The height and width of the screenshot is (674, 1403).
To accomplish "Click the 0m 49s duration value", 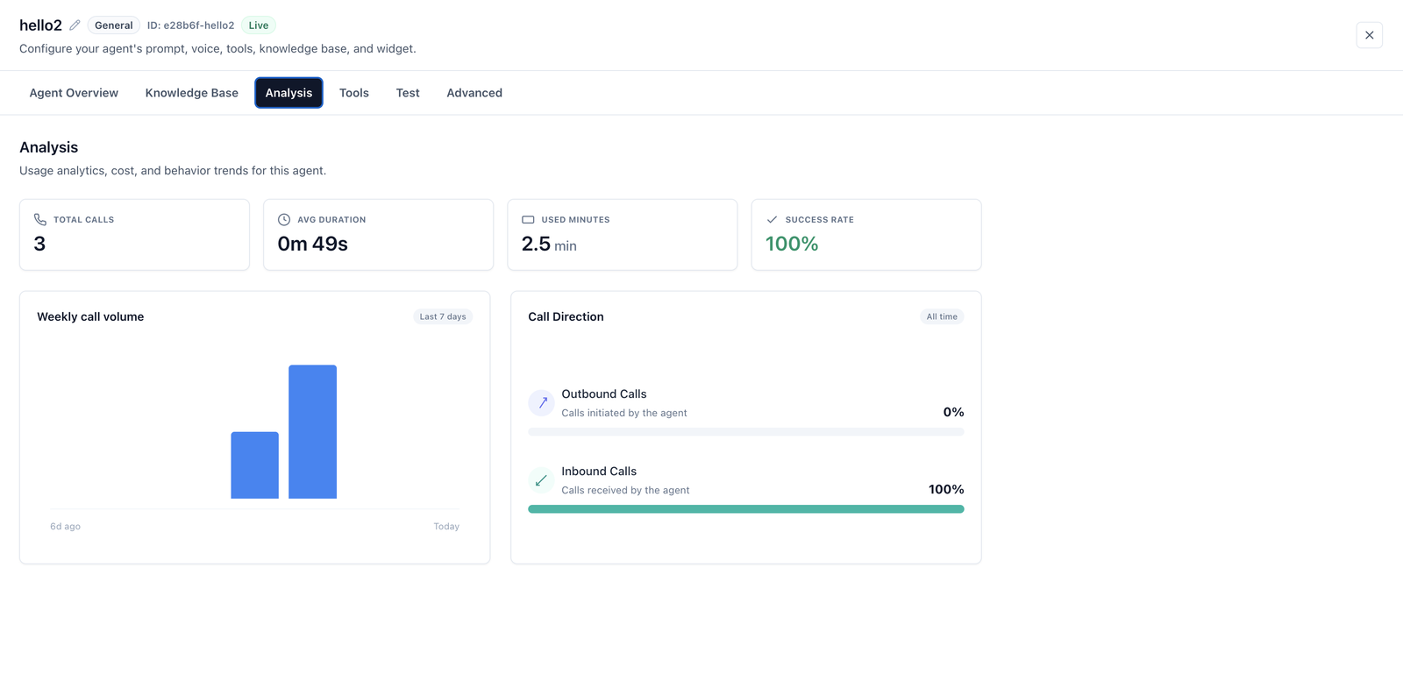I will pos(313,244).
